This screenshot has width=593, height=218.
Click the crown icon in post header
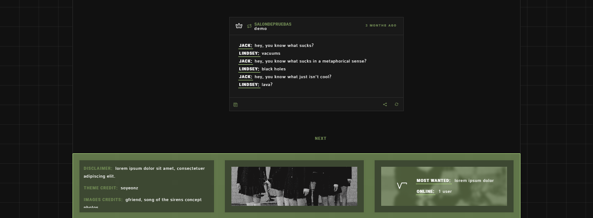coord(239,26)
